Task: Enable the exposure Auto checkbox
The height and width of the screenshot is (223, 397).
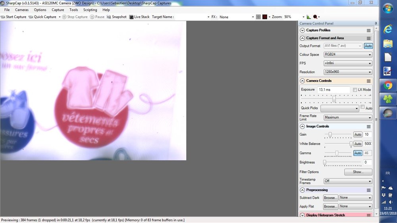Action: (x=362, y=107)
